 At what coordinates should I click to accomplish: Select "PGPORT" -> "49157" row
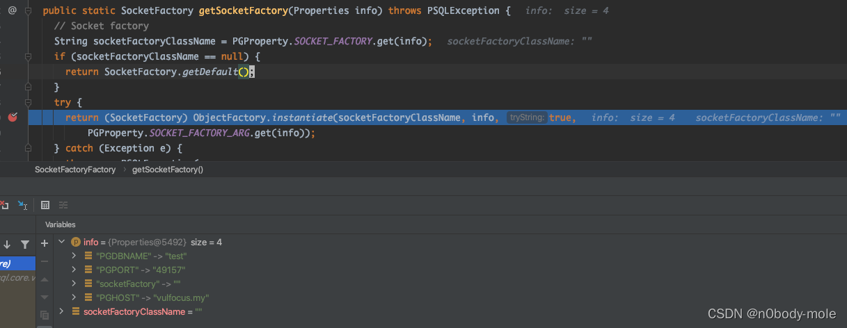coord(451,270)
